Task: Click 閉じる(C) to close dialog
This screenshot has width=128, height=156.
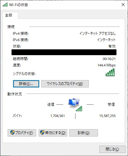Action: coord(112,149)
